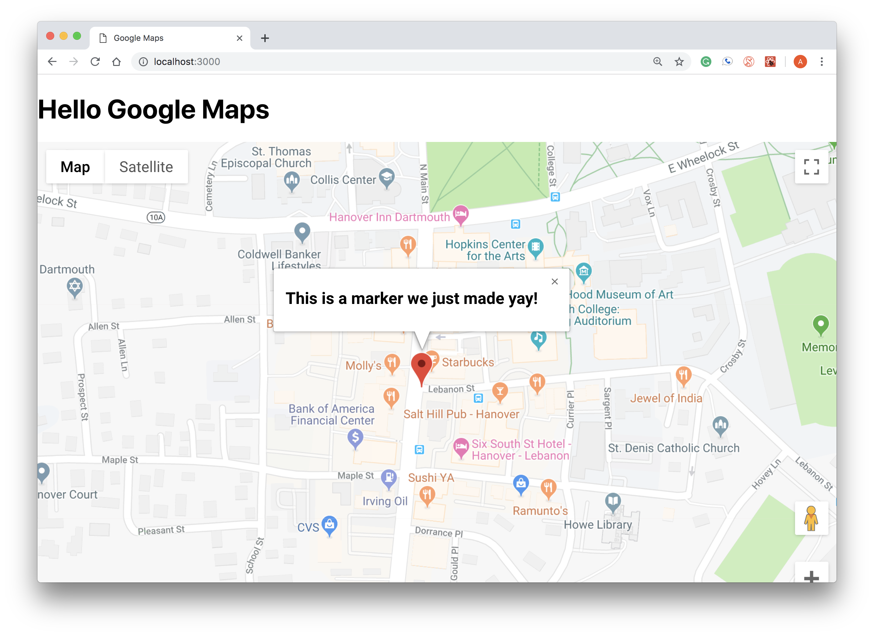This screenshot has width=874, height=636.
Task: Click the Hanover Inn Dartmouth hotel pin
Action: point(460,214)
